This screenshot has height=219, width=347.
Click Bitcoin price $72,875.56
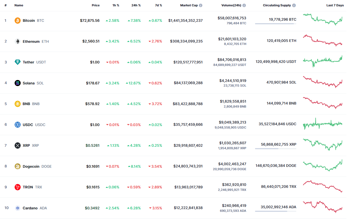point(90,20)
